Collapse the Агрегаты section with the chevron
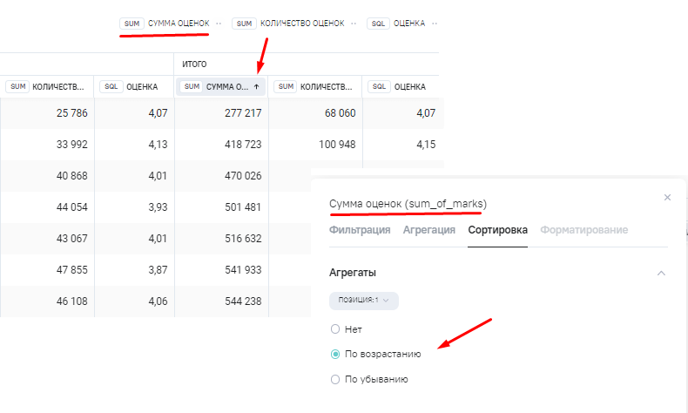Viewport: 688px width, 413px height. pyautogui.click(x=661, y=273)
